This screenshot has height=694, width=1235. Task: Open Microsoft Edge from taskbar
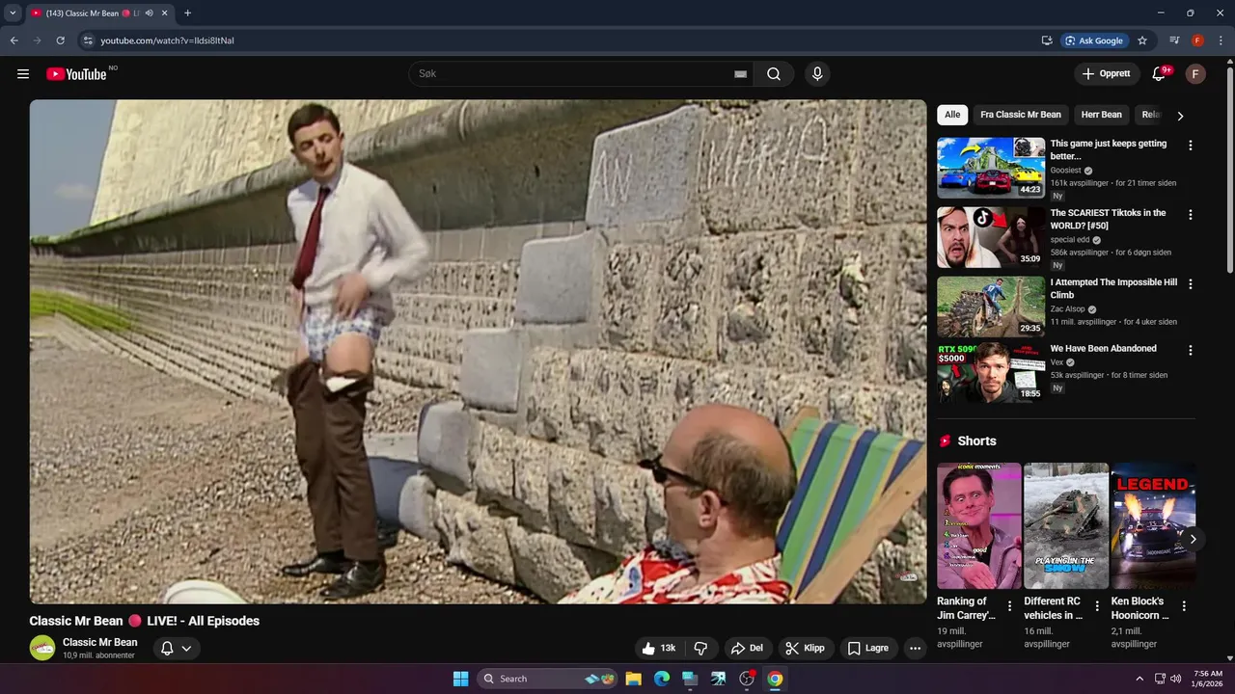[662, 679]
